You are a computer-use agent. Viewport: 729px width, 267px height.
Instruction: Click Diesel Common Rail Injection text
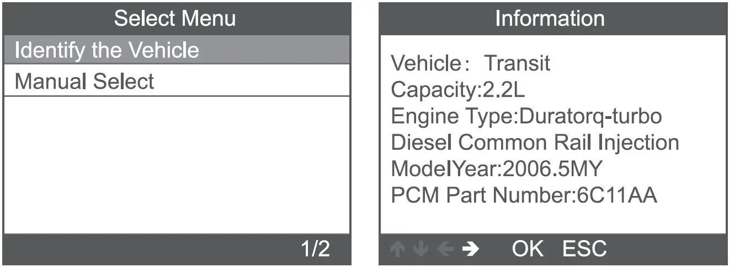click(x=534, y=143)
